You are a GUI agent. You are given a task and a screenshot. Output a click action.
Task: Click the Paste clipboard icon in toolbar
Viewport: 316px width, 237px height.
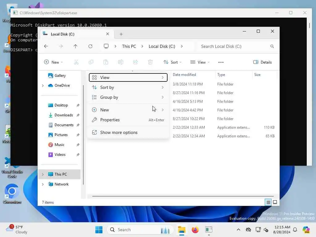pyautogui.click(x=106, y=62)
